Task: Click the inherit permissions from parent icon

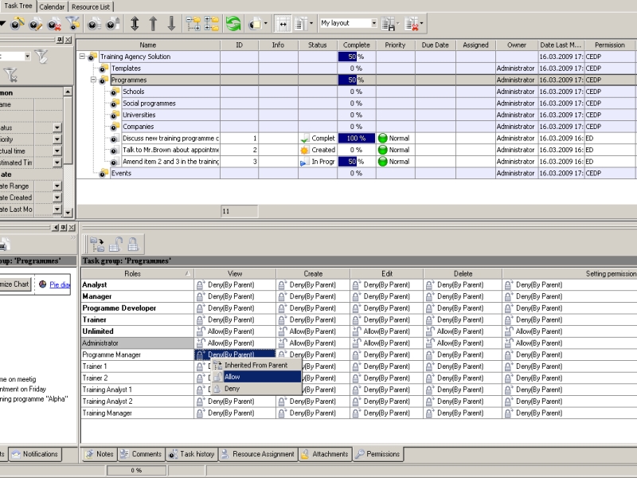Action: pyautogui.click(x=96, y=245)
